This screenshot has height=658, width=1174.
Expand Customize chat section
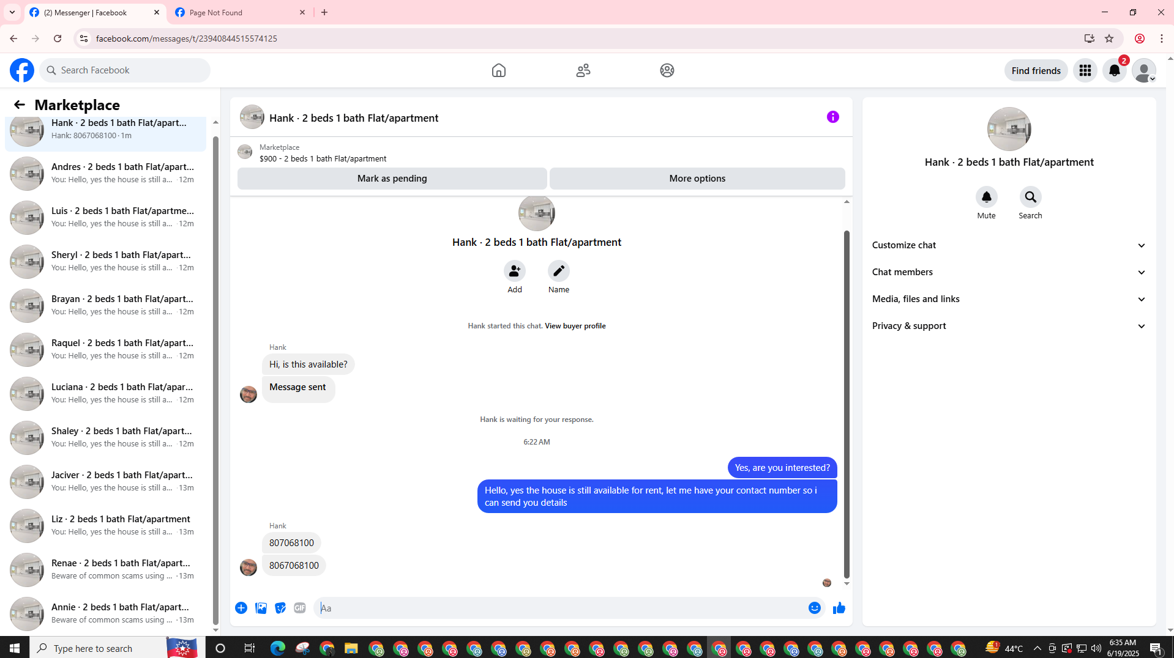coord(1009,245)
